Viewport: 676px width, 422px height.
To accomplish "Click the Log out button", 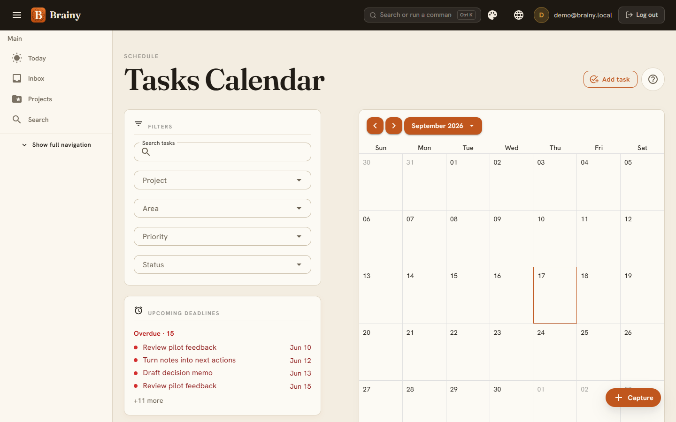I will [x=641, y=15].
